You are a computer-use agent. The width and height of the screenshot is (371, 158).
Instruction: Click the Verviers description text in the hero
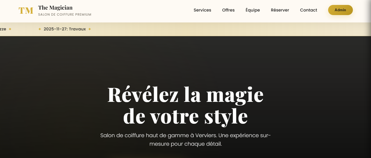click(x=185, y=138)
